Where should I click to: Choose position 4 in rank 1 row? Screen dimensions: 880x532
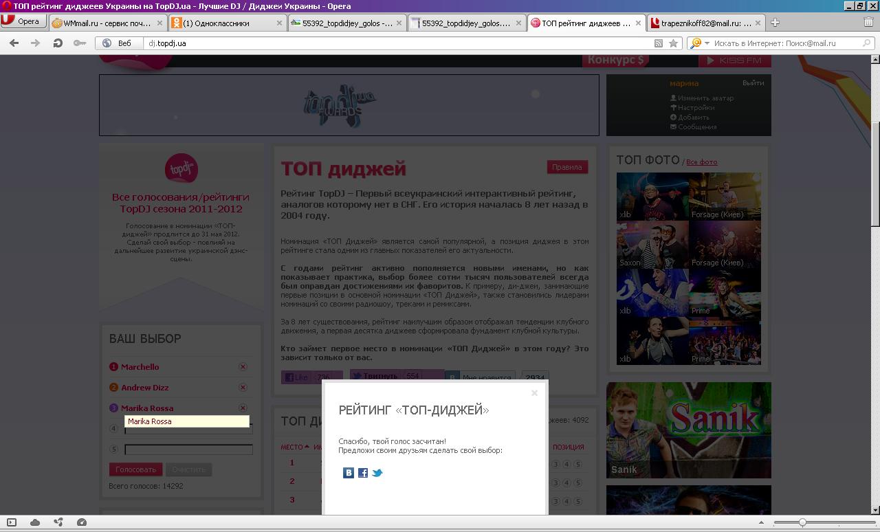(566, 464)
